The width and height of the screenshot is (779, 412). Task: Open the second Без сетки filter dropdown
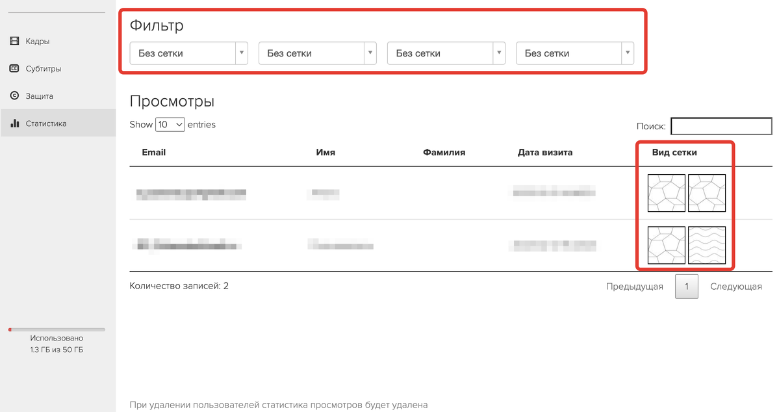(x=318, y=53)
